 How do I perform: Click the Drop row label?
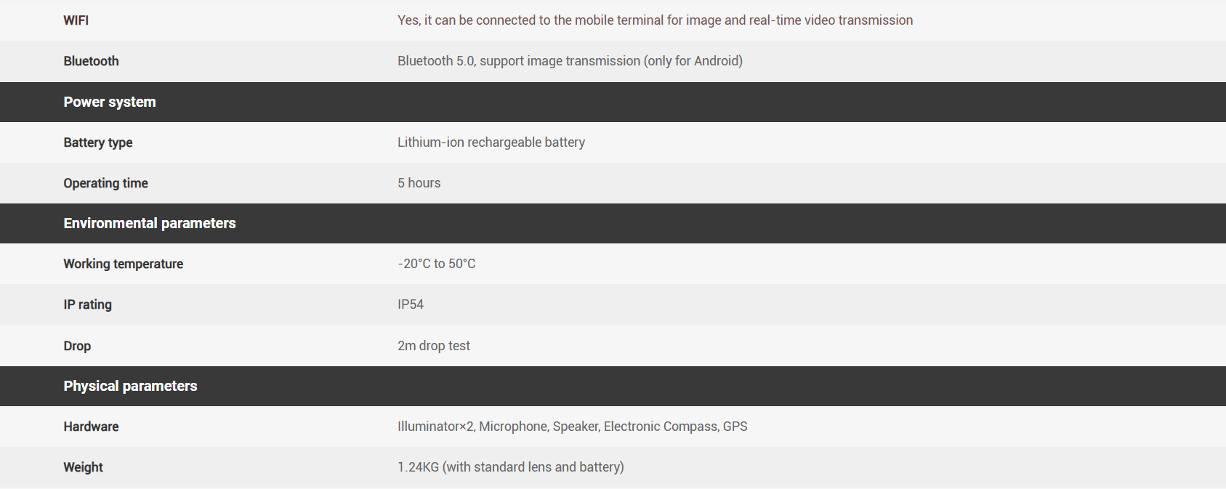pyautogui.click(x=76, y=346)
